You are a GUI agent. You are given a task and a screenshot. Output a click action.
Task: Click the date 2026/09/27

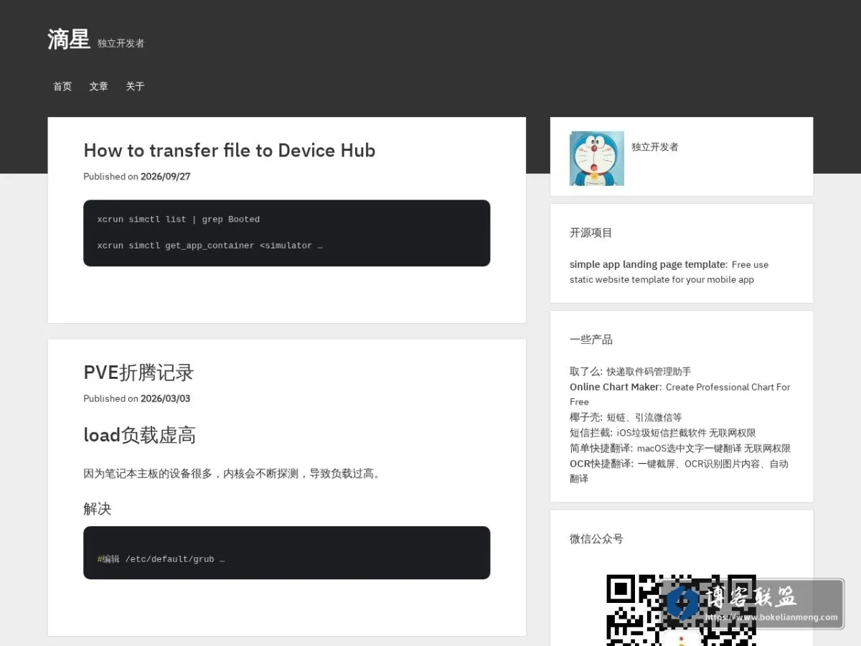(x=165, y=177)
